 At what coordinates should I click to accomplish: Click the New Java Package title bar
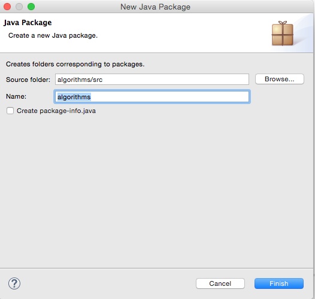coord(155,7)
